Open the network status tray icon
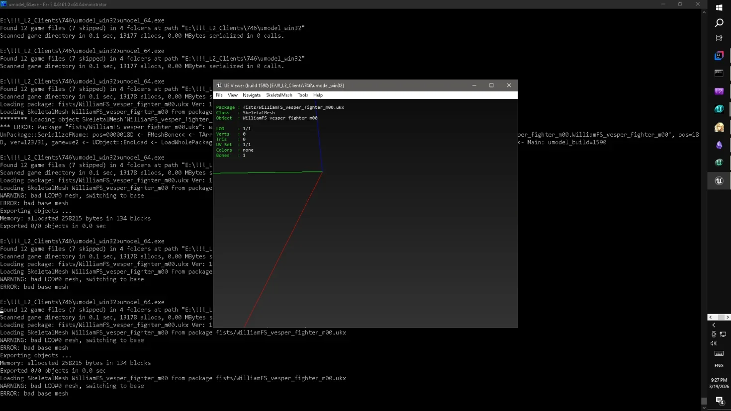 point(723,334)
